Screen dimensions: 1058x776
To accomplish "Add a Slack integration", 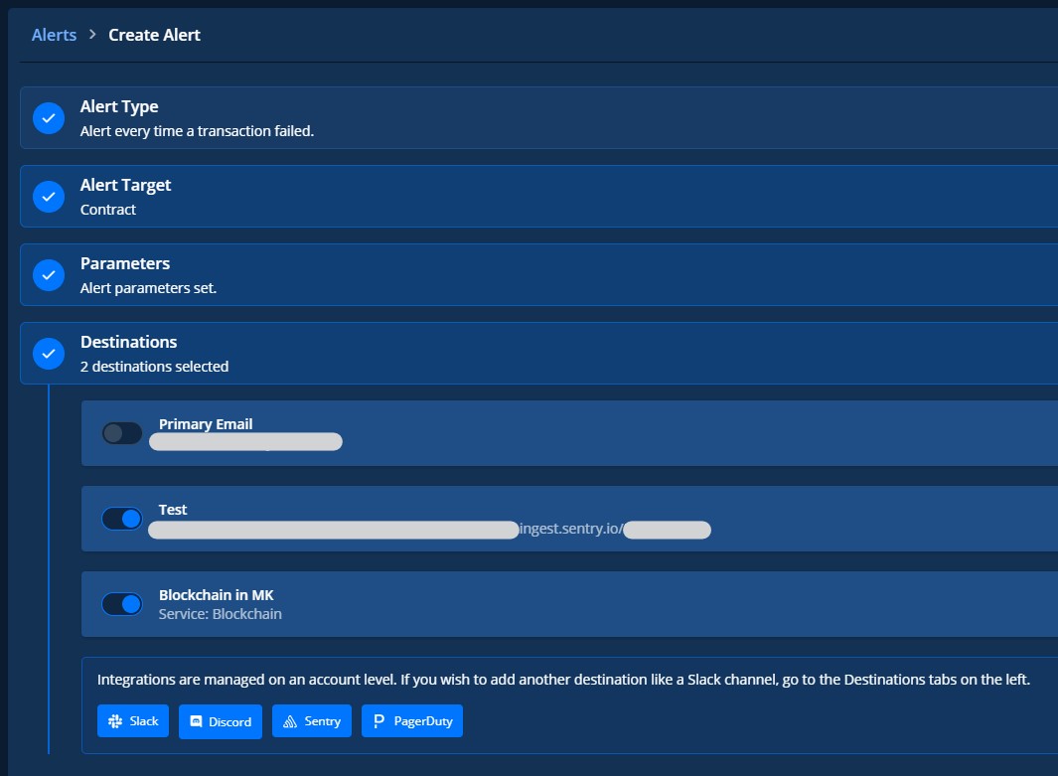I will coord(133,721).
